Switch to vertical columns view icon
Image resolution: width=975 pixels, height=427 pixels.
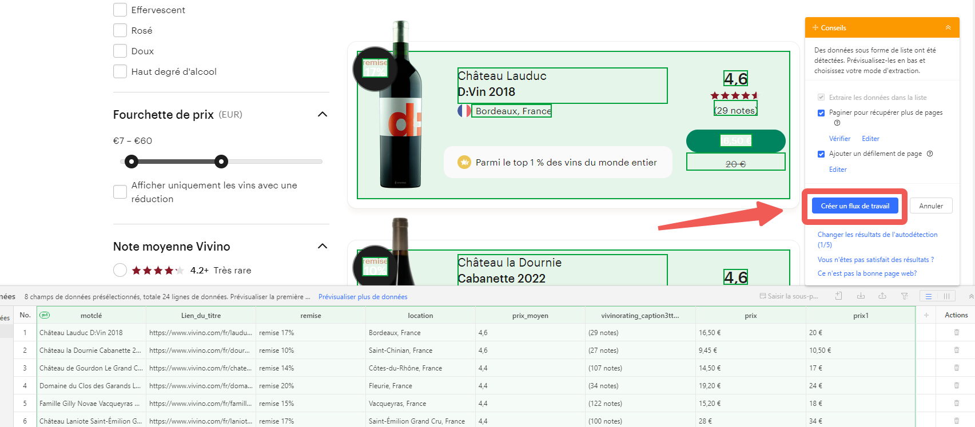946,296
